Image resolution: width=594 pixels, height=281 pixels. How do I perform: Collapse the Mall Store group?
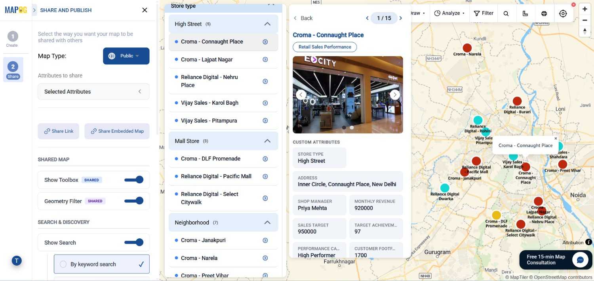click(267, 141)
